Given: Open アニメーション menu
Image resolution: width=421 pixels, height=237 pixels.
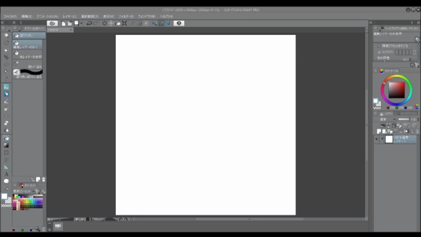Looking at the screenshot, I should click(x=47, y=16).
